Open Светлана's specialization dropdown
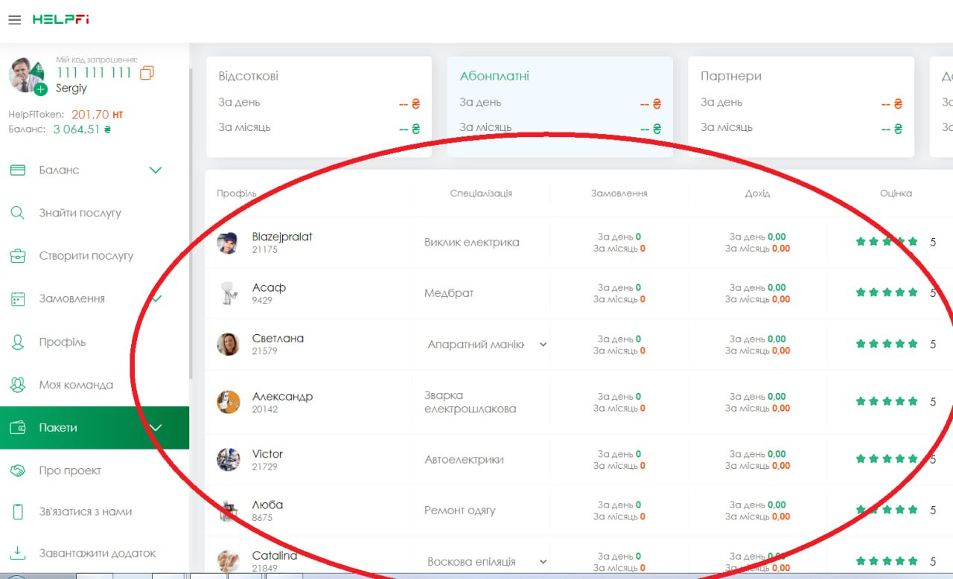Viewport: 953px width, 579px height. [x=543, y=345]
